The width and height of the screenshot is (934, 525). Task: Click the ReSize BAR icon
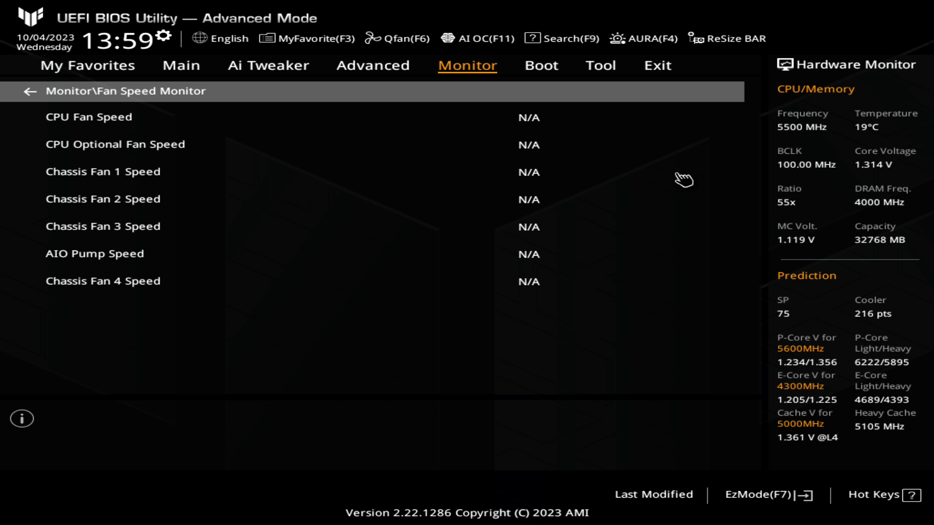tap(696, 38)
